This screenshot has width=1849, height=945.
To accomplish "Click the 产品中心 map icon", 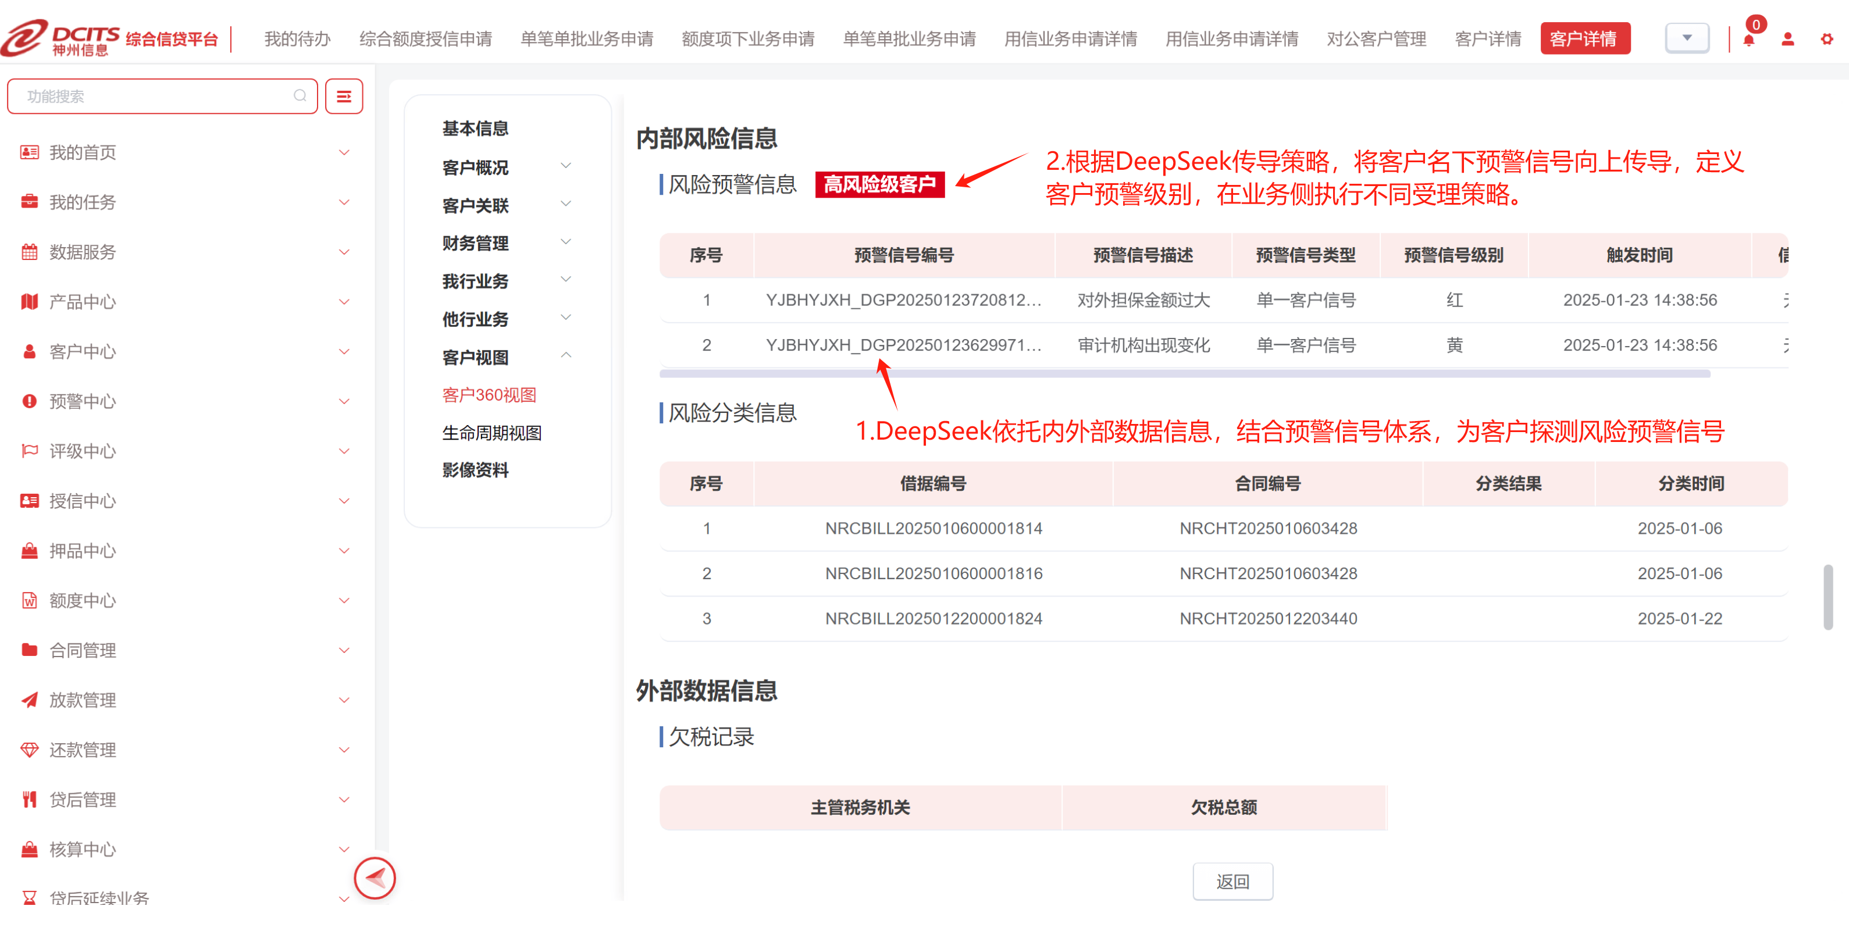I will tap(30, 301).
